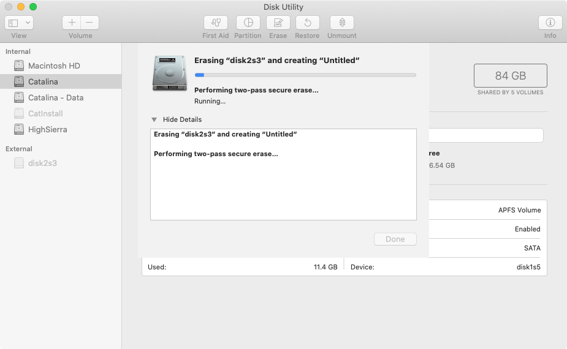Remove volume using the minus button
Viewport: 567px width, 349px height.
point(89,23)
